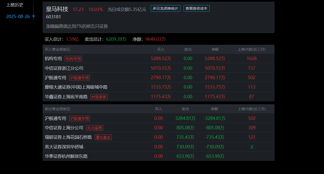The width and height of the screenshot is (324, 174).
Task: Click the 上榜次数(近三月) header in buy table
Action: click(252, 49)
